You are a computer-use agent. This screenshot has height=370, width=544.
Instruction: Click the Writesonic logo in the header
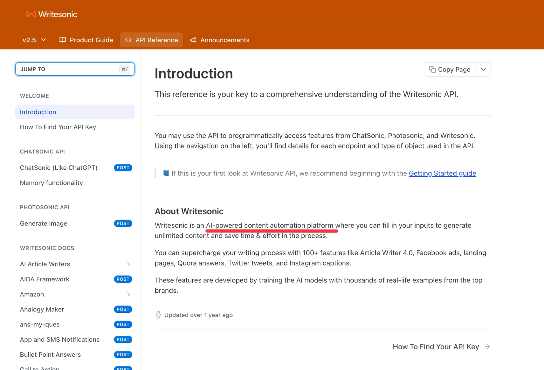tap(52, 14)
